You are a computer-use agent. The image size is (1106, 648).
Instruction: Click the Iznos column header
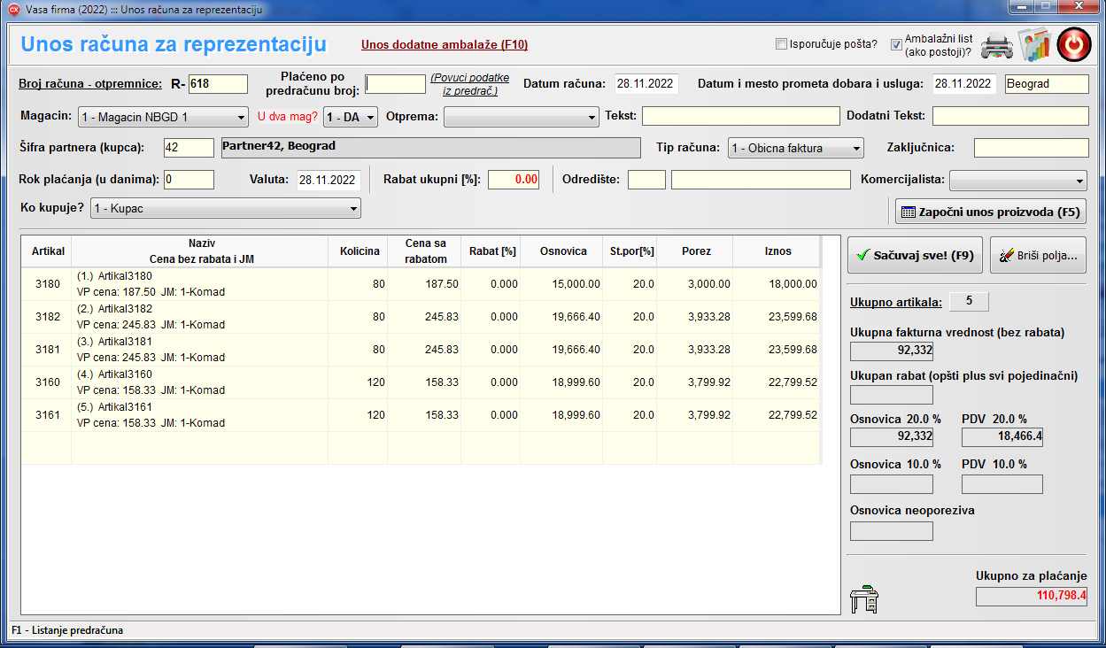tap(777, 251)
